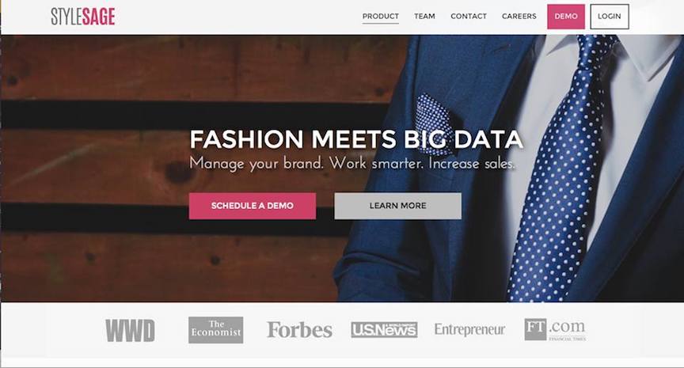Screen dimensions: 684x368
Task: Open the Contact page link
Action: pyautogui.click(x=469, y=16)
